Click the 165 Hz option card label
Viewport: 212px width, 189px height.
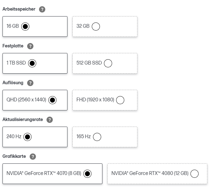(x=83, y=137)
